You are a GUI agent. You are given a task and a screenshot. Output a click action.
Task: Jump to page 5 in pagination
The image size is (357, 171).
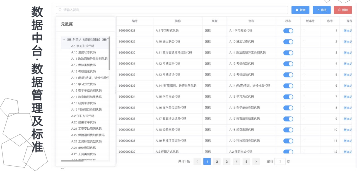(x=246, y=162)
